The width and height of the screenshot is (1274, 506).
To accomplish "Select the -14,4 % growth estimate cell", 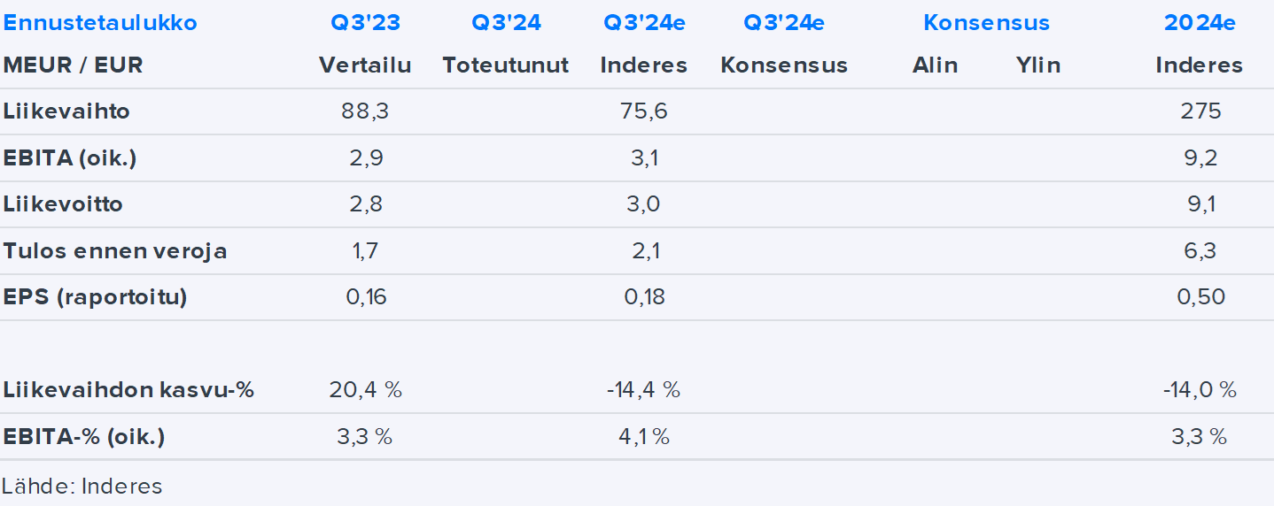I will pyautogui.click(x=643, y=390).
